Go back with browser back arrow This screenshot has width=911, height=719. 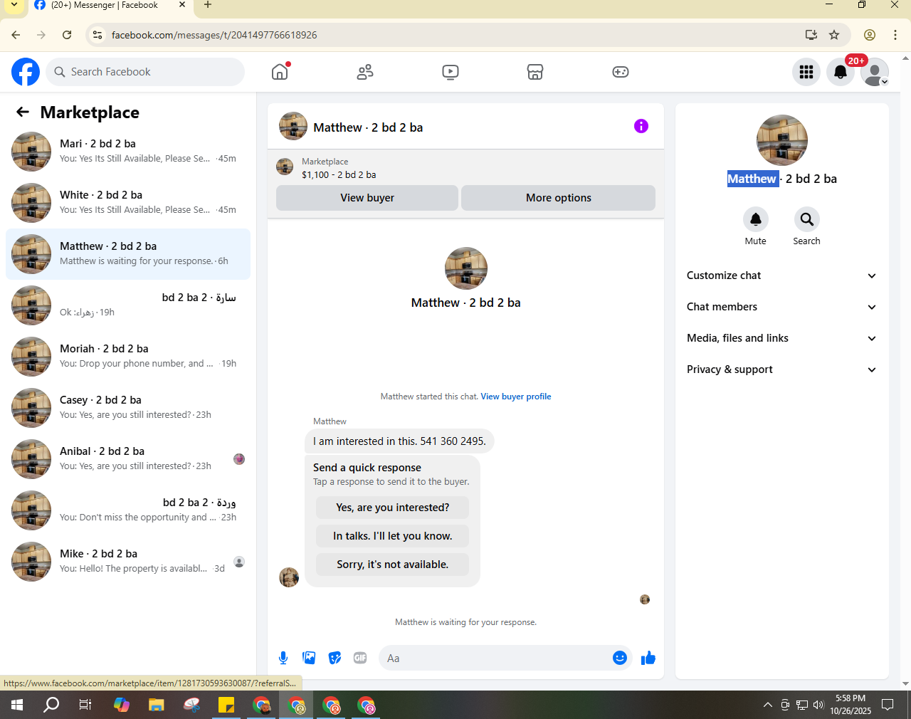pyautogui.click(x=16, y=35)
